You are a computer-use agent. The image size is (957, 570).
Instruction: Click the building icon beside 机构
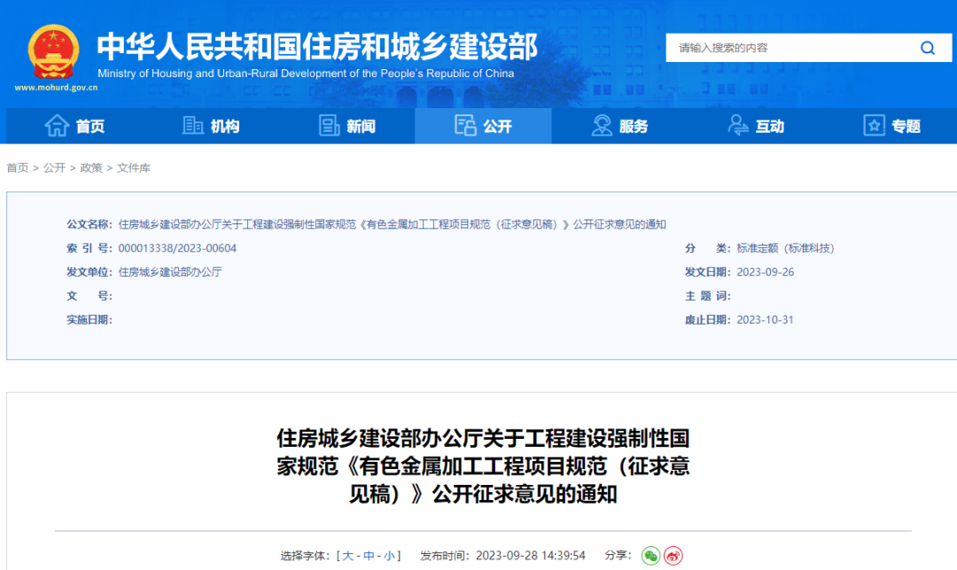193,126
